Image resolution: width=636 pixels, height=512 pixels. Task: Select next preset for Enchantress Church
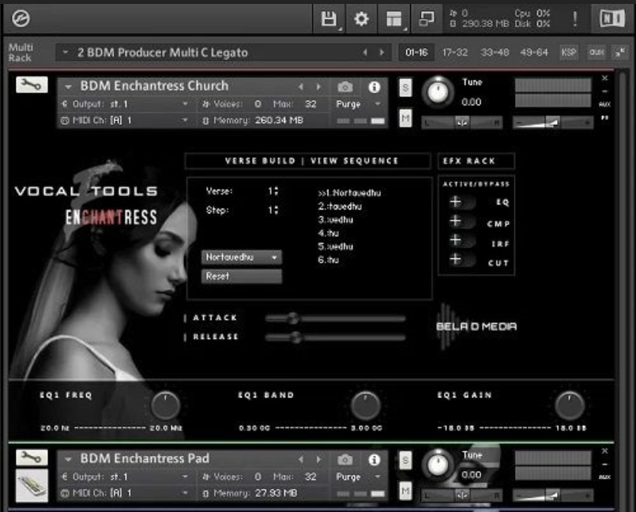(x=319, y=86)
